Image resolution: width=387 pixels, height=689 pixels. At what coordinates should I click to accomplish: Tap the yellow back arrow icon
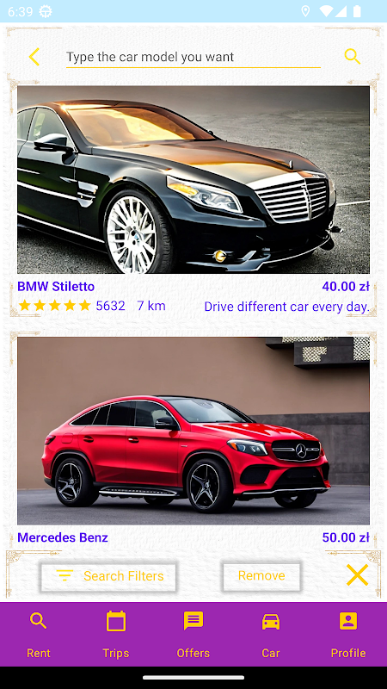(x=34, y=57)
